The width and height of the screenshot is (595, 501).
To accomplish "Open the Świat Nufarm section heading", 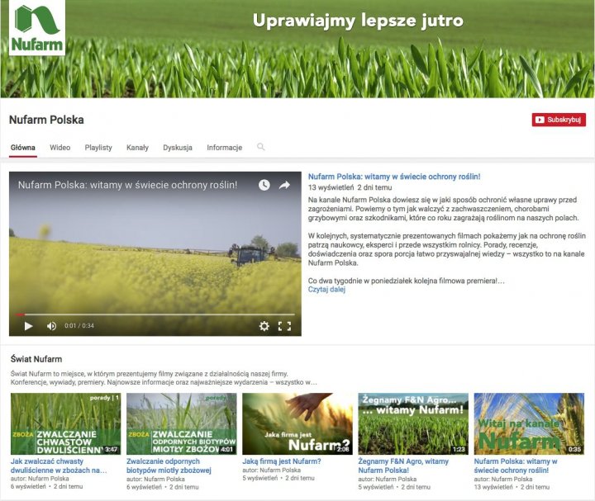I will pos(36,359).
